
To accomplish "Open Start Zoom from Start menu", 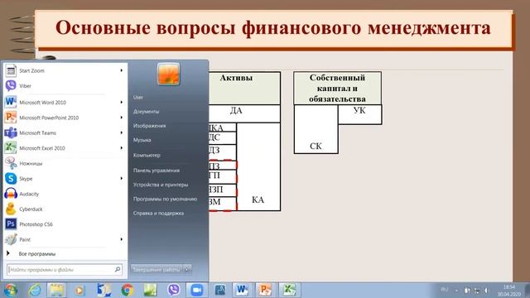I will [x=65, y=70].
